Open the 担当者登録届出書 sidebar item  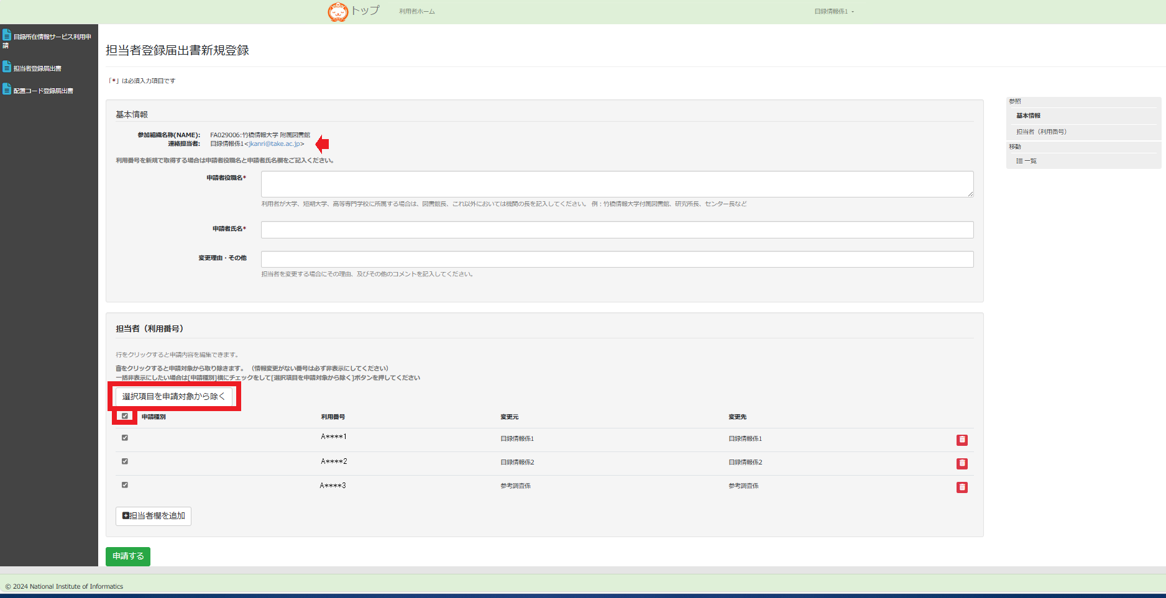(37, 68)
